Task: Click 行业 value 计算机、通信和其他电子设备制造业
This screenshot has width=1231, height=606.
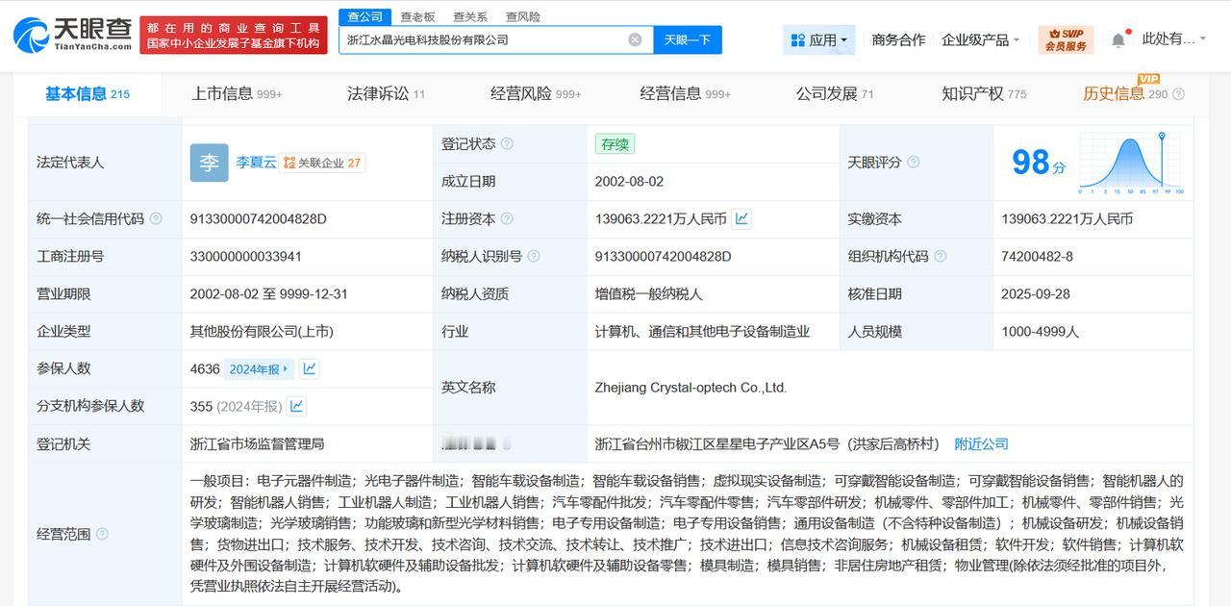Action: [702, 331]
